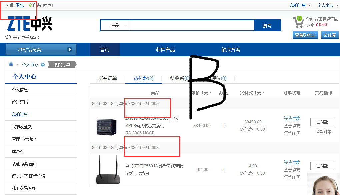The width and height of the screenshot is (340, 195).
Task: Click the 小计 ¥0.00 cart subtotal
Action: tap(316, 25)
